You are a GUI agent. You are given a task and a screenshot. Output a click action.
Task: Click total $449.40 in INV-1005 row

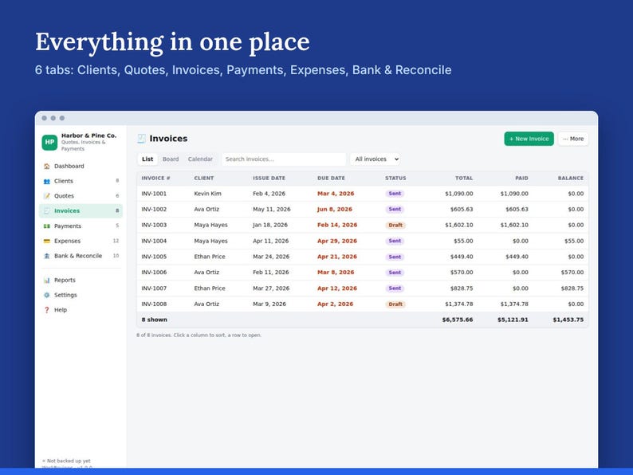462,257
